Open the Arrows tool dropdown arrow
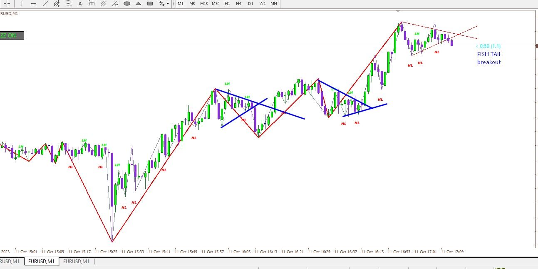 [168, 3]
